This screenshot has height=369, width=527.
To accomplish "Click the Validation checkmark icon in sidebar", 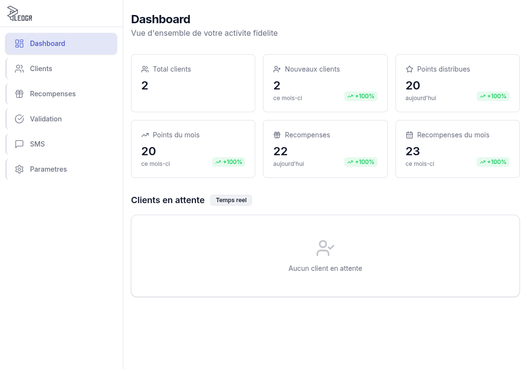I will pyautogui.click(x=19, y=119).
